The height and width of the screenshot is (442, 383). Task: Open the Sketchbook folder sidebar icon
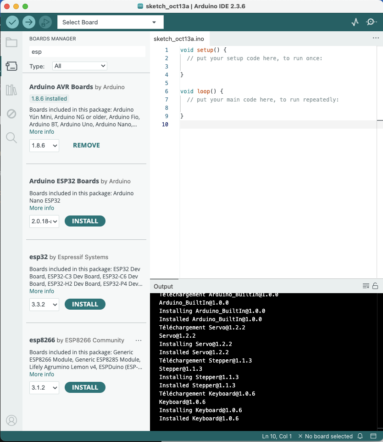11,43
